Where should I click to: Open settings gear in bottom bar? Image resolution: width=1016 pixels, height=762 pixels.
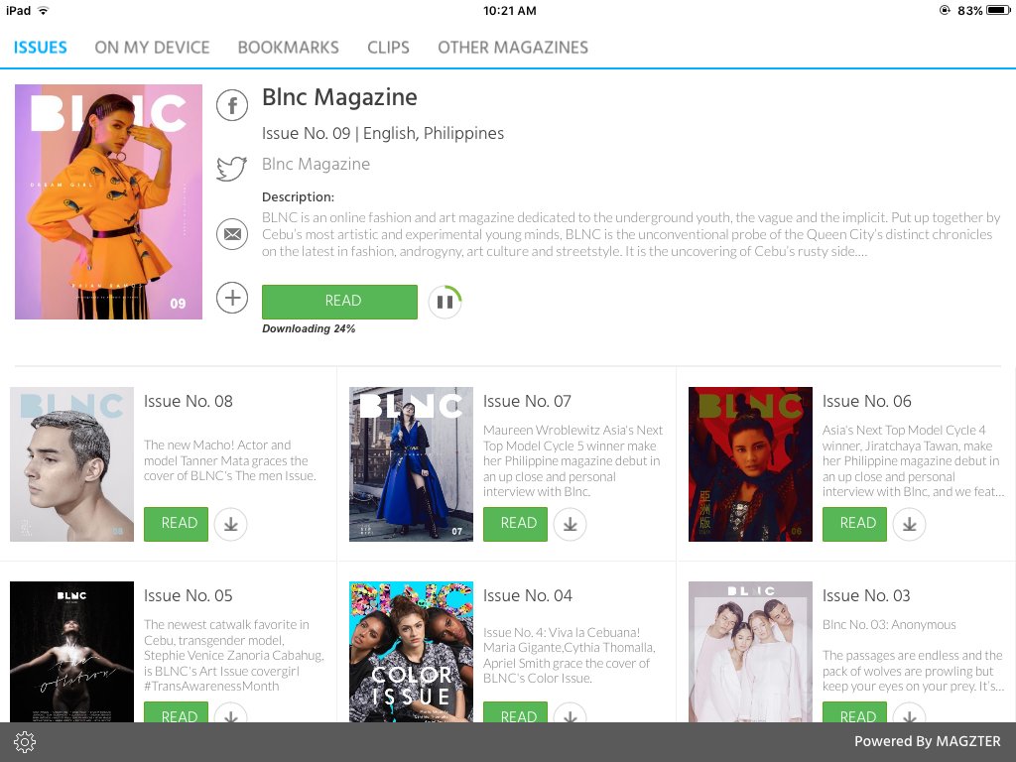[25, 742]
